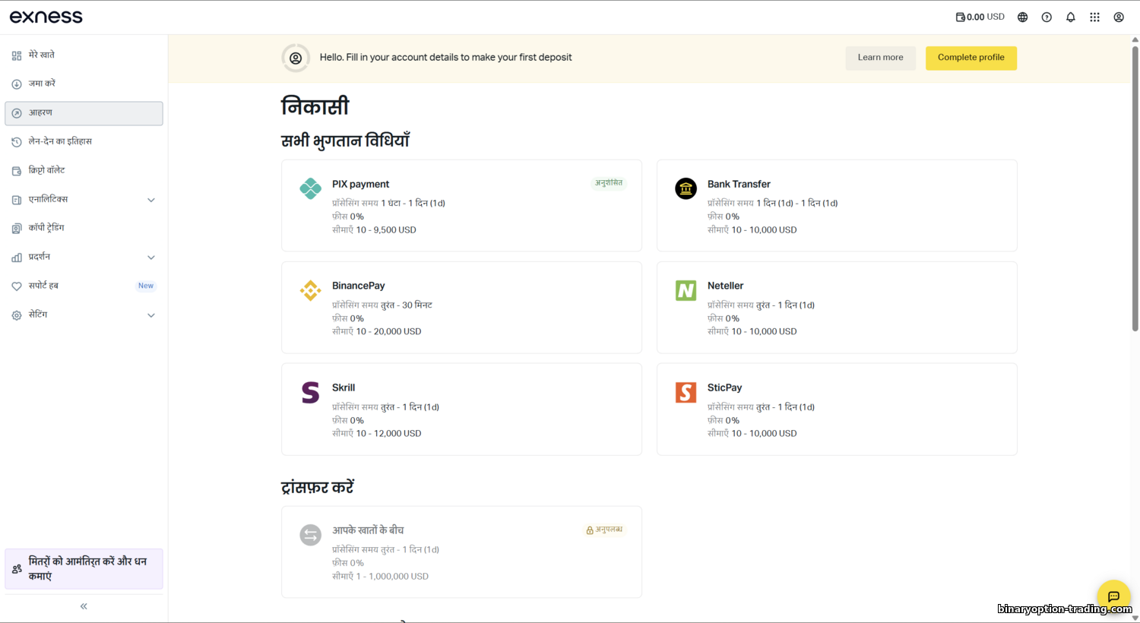Click the page vertical scrollbar
The height and width of the screenshot is (623, 1140).
[x=1135, y=190]
